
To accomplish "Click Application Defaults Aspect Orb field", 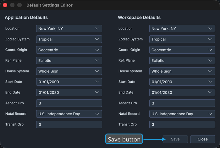I will pos(69,103).
